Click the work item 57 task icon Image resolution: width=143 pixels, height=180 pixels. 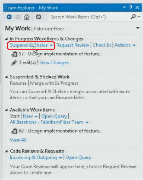click(x=14, y=54)
